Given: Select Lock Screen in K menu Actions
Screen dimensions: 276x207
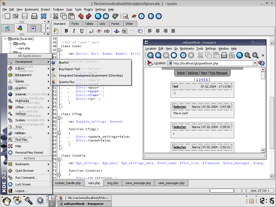Looking at the screenshot, I should coord(29,184).
